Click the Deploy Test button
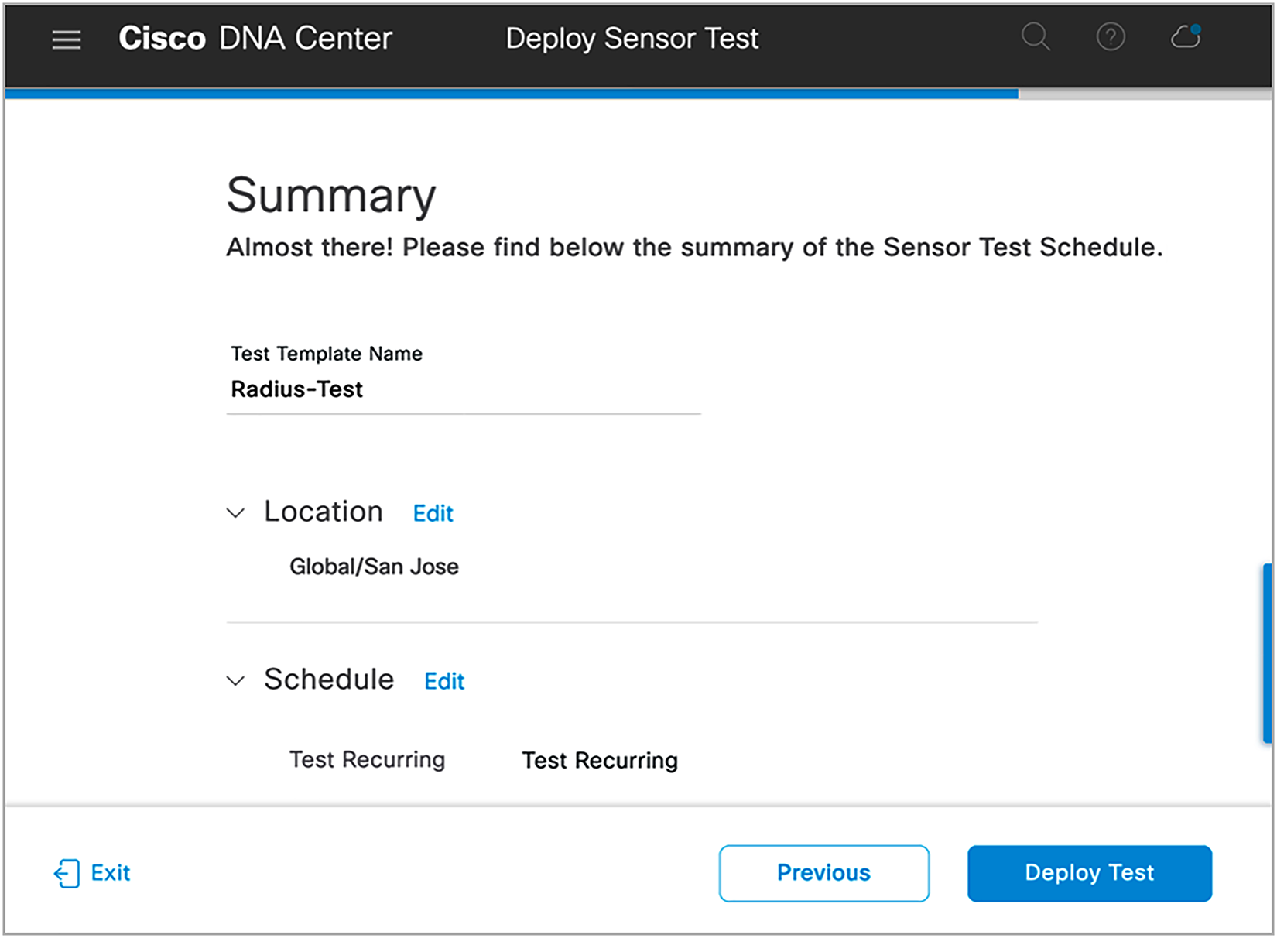This screenshot has height=938, width=1277. click(1089, 873)
